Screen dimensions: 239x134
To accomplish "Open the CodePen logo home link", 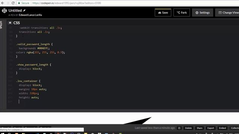I will click(x=4, y=11).
